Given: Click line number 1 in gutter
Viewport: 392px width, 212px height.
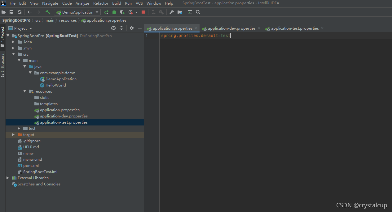Looking at the screenshot, I should [147, 36].
